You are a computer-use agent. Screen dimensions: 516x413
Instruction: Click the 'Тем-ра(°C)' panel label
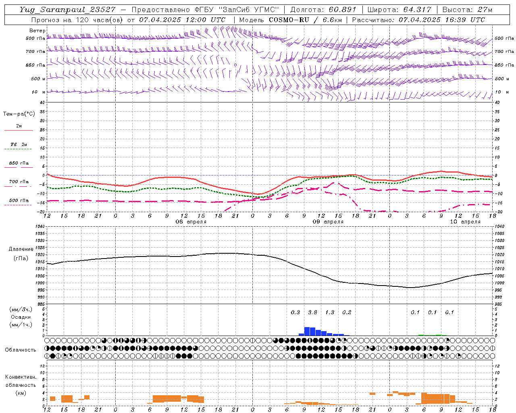[19, 114]
